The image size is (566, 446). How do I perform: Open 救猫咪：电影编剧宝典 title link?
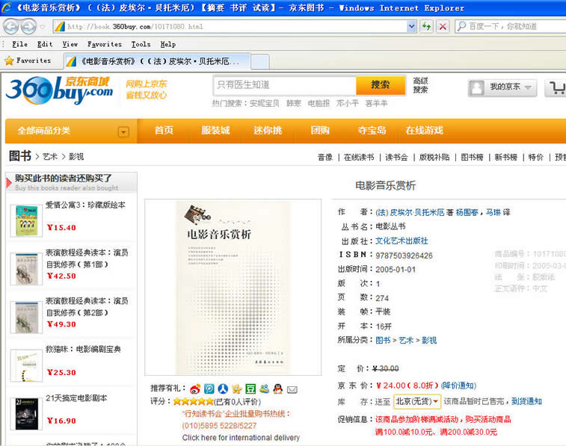pyautogui.click(x=84, y=349)
